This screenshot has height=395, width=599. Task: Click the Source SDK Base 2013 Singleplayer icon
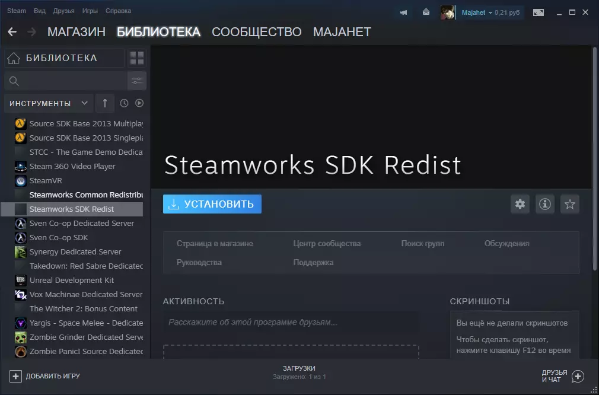[21, 138]
